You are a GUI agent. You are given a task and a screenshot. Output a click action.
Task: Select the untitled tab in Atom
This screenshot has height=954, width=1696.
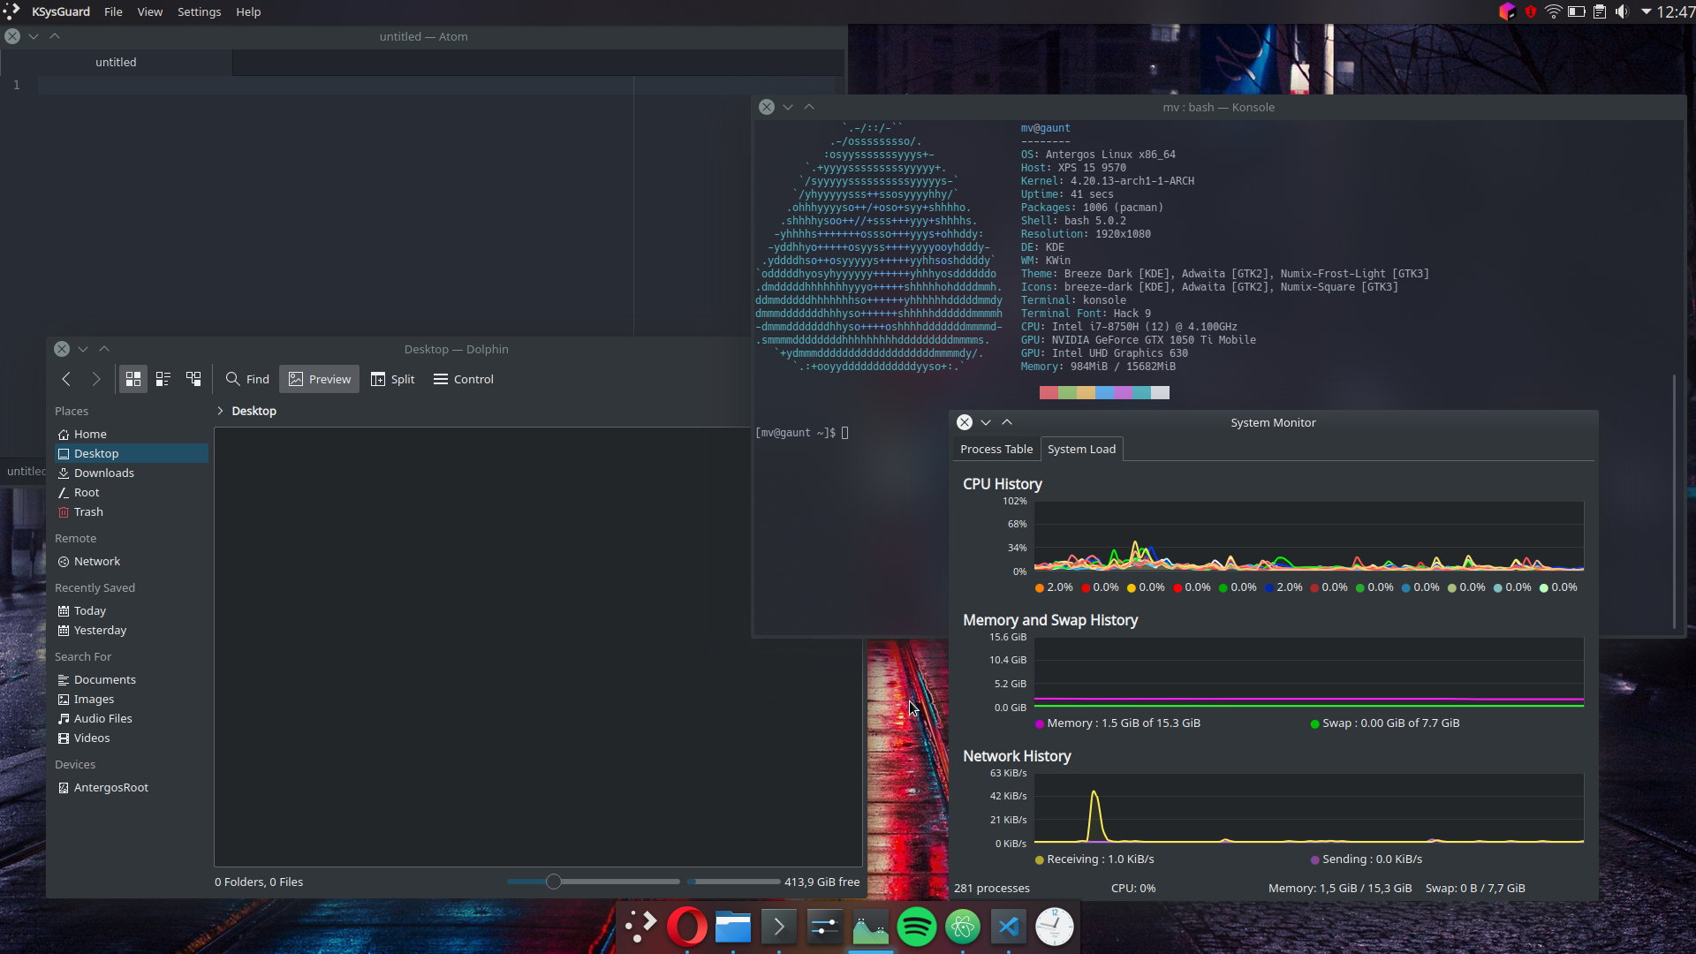tap(116, 62)
